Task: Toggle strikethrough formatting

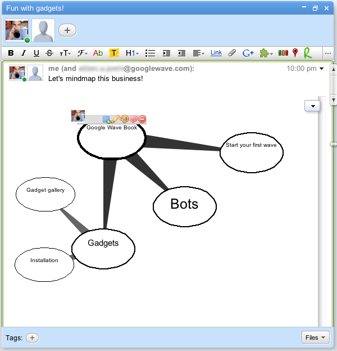Action: 49,53
